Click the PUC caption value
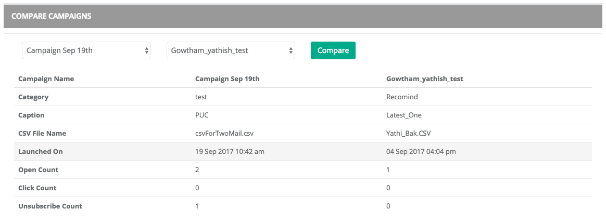The image size is (606, 222). [x=202, y=115]
